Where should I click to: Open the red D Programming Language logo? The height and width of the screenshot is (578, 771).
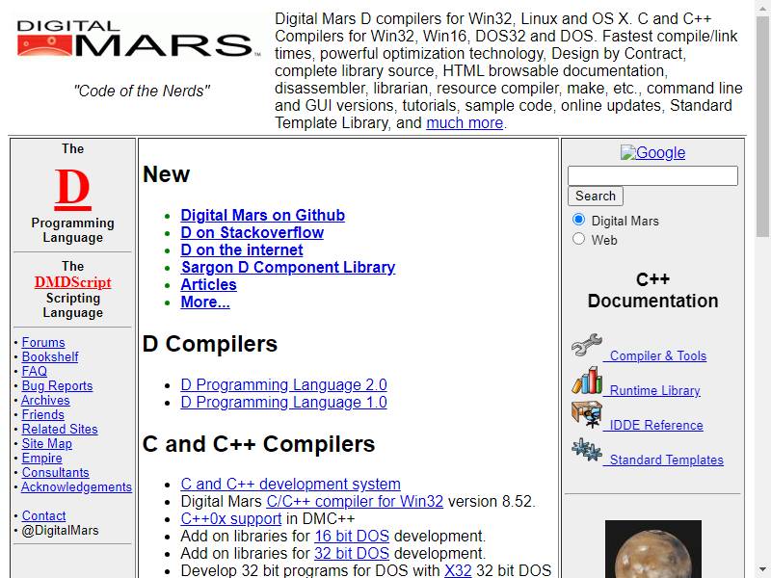(x=72, y=188)
